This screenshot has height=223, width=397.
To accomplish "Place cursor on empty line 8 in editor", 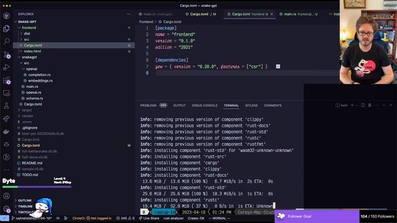I will 247,73.
